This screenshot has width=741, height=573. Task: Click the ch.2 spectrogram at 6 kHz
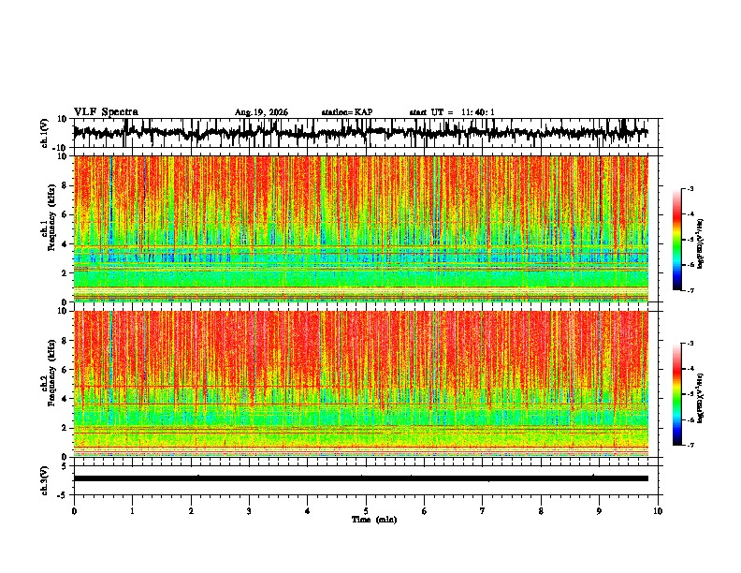pyautogui.click(x=360, y=370)
